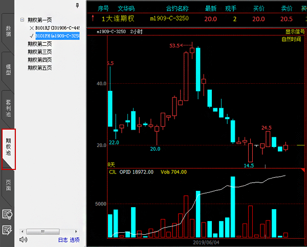Screen dimensions: 307x247
Task: Select the 期权池 sidebar tab
Action: pos(8,146)
